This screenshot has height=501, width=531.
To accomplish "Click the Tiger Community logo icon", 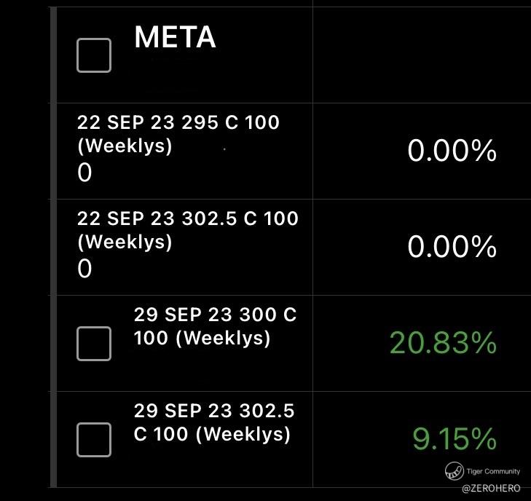I will 455,471.
